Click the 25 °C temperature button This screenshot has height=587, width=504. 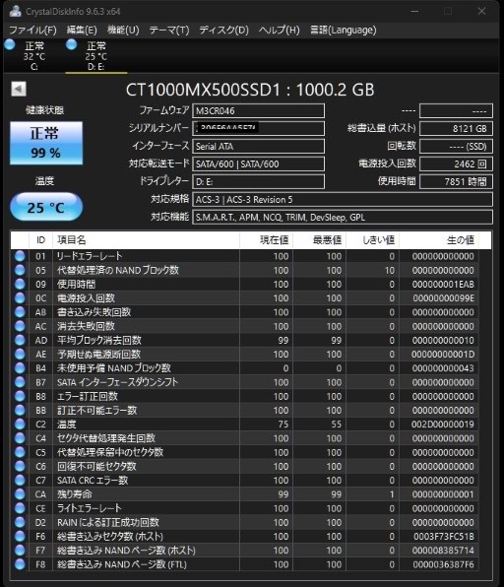pyautogui.click(x=46, y=207)
